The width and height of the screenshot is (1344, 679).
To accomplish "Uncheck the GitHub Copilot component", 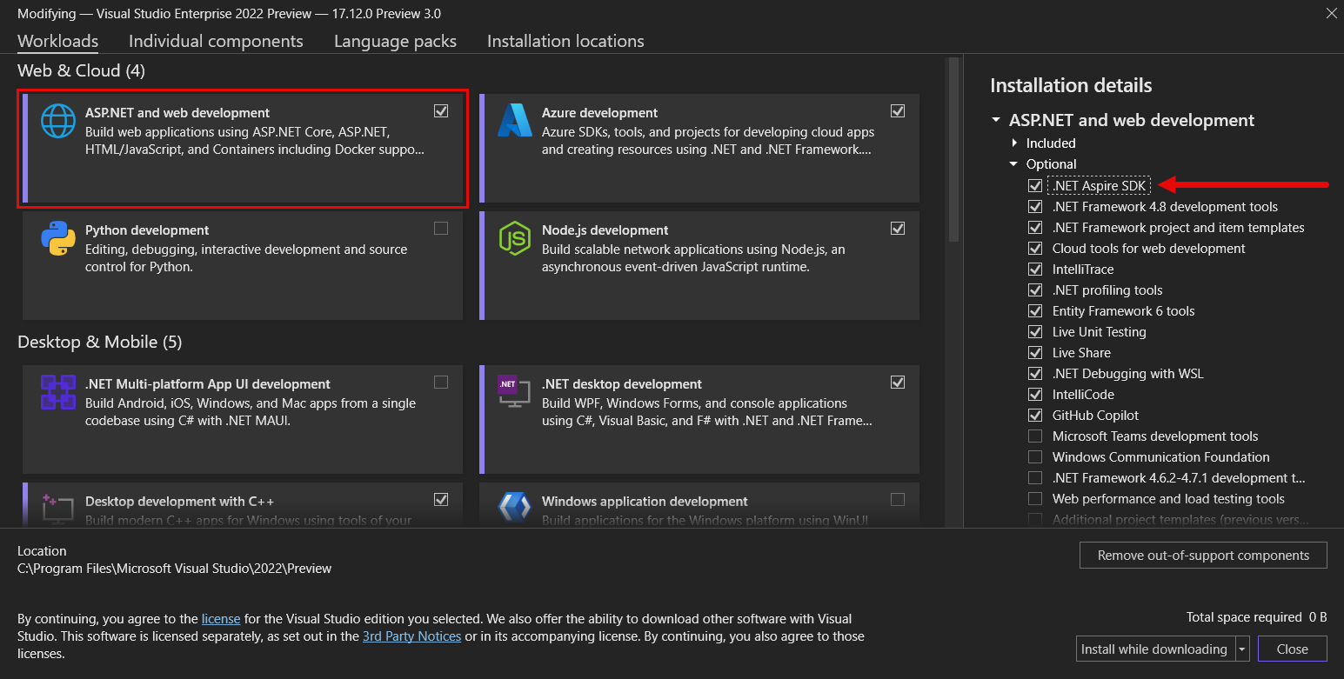I will click(1035, 416).
